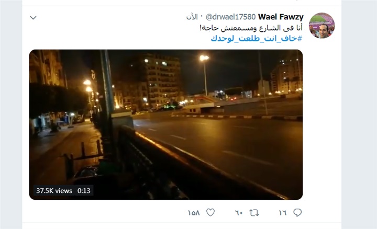Click the tall building in video
Screen dimensions: 377x229
(162, 81)
